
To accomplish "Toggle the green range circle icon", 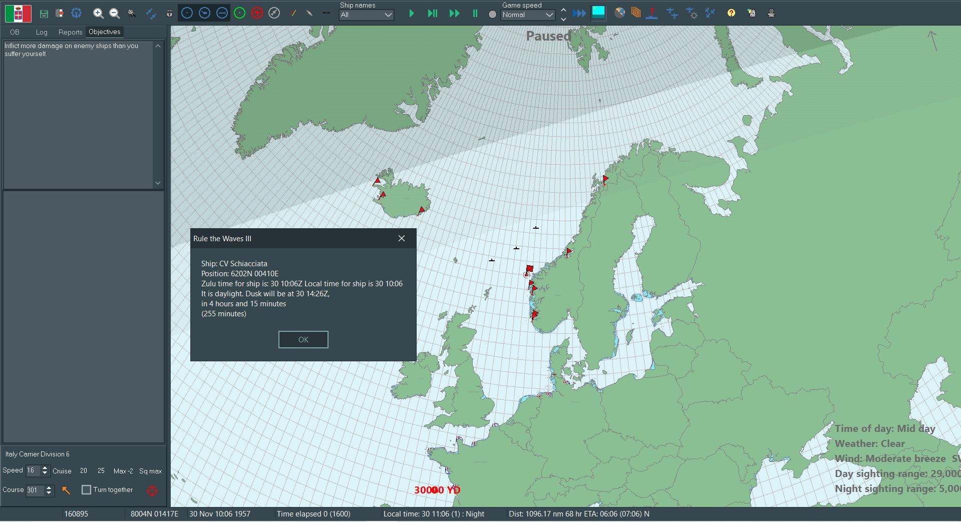I will (239, 14).
